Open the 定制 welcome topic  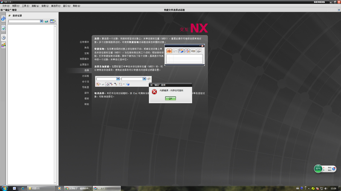click(x=87, y=53)
